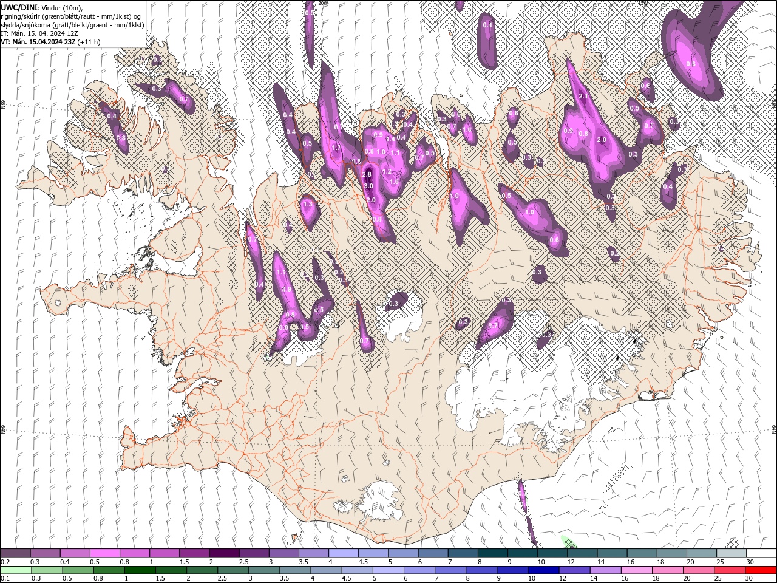This screenshot has width=777, height=583.
Task: Pick pale grey snow swatch between 25 and 30
Action: [731, 553]
